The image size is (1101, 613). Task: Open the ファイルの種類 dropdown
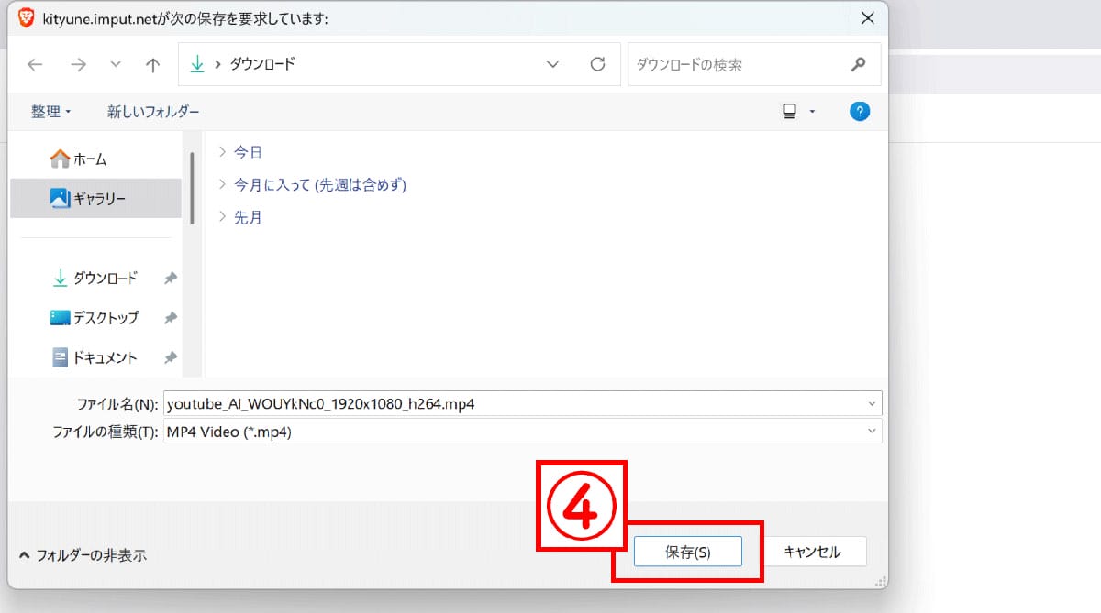[x=522, y=432]
